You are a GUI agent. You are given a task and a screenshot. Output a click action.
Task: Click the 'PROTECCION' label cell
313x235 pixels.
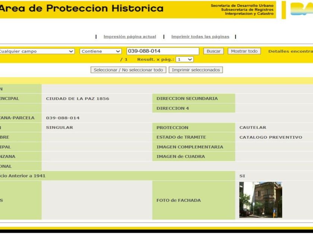pos(194,128)
